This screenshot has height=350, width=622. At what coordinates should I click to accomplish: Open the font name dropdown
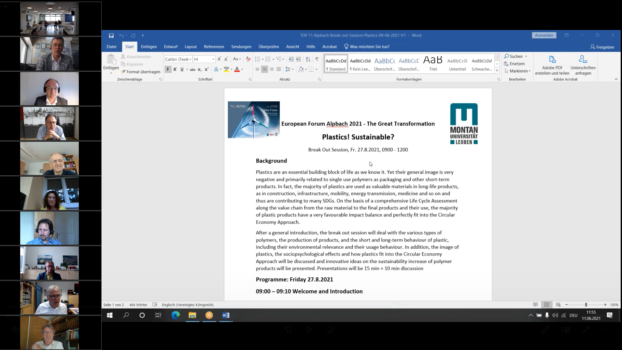tap(191, 59)
